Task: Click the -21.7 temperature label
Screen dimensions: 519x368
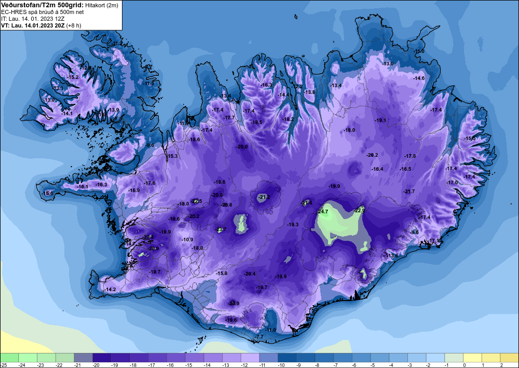Action: 409,192
